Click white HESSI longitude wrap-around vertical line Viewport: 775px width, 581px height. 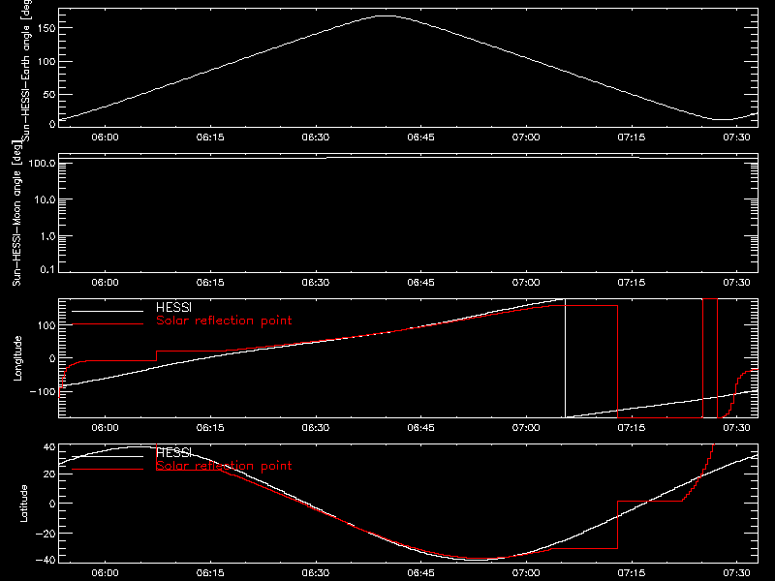565,358
